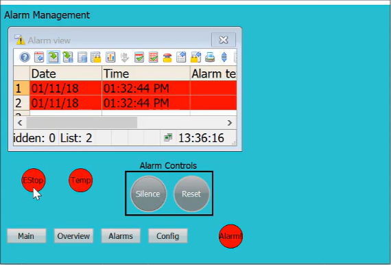Viewport: 391px width, 265px height.
Task: Click the Alarm text column header
Action: point(213,73)
